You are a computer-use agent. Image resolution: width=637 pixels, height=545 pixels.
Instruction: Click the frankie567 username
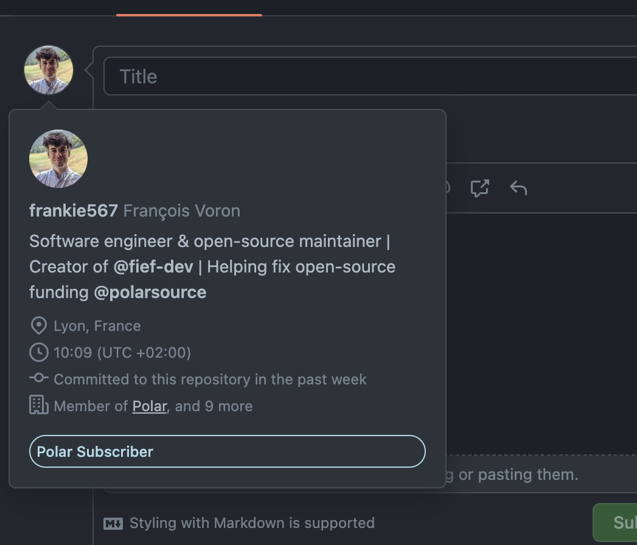coord(73,210)
